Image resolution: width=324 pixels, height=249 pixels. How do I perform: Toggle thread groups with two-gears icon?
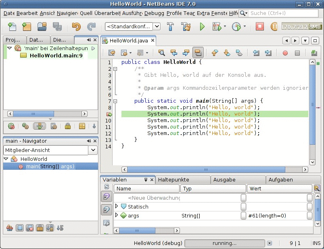(x=25, y=126)
